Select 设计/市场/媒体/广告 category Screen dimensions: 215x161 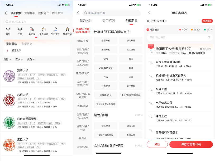click(83, 83)
